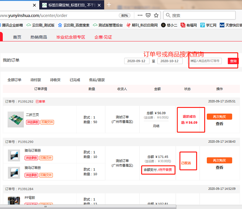Open the 楼小二 bookmark
The width and height of the screenshot is (242, 209).
(169, 25)
